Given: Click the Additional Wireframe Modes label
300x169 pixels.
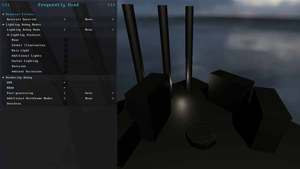Looking at the screenshot, I should pyautogui.click(x=30, y=98).
